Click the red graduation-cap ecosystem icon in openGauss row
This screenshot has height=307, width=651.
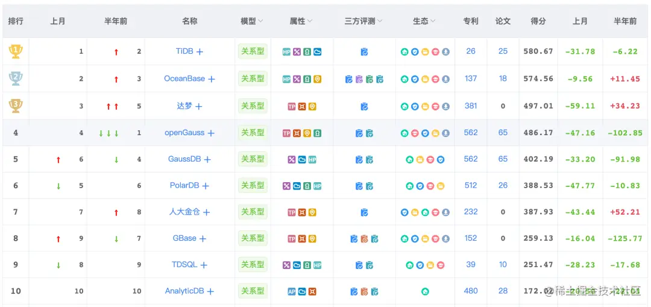[415, 133]
